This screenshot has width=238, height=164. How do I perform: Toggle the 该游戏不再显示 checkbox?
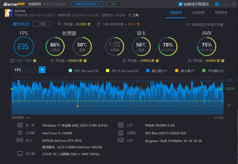click(x=181, y=4)
